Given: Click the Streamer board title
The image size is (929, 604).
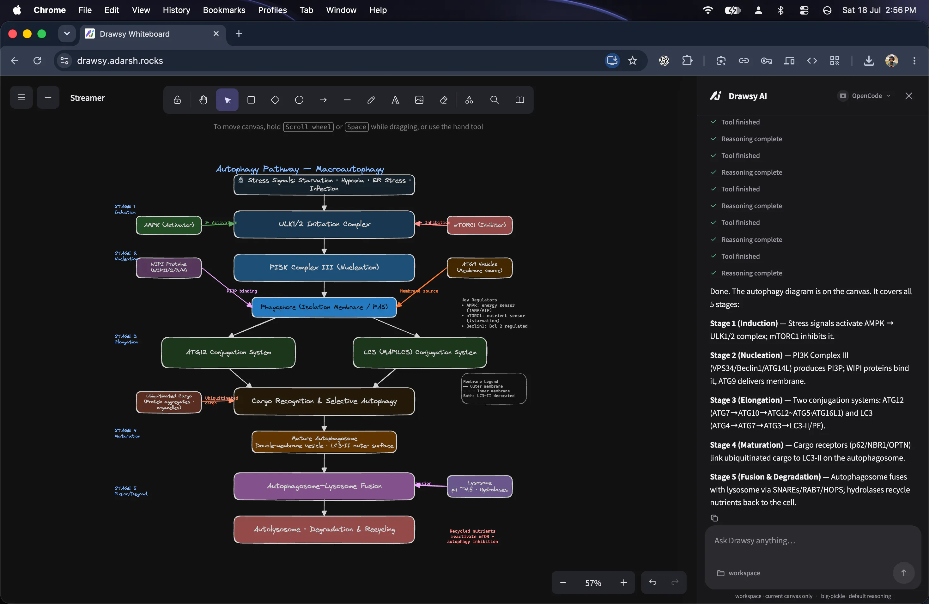Looking at the screenshot, I should coord(88,98).
